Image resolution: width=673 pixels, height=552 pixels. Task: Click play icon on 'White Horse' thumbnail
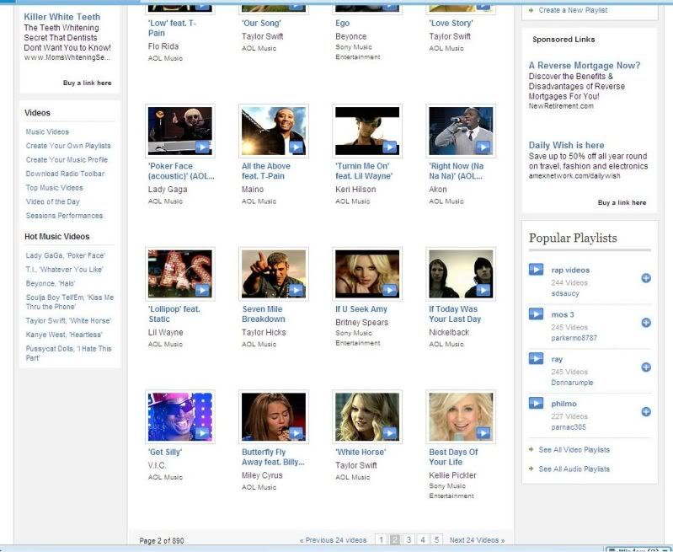tap(389, 433)
